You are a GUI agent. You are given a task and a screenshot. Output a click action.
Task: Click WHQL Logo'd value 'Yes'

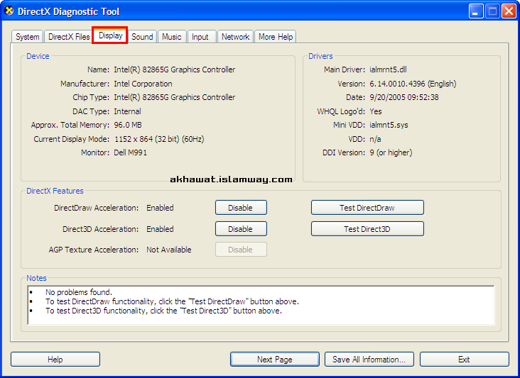pos(376,111)
